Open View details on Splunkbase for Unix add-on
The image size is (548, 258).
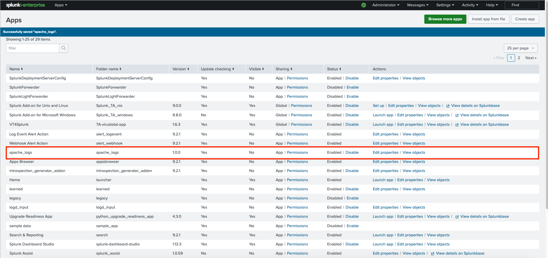coord(475,105)
